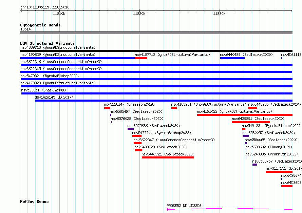Click nsv6443236 (Sedlazeck2020) label
Screen dimensions: 302x213
[275, 104]
